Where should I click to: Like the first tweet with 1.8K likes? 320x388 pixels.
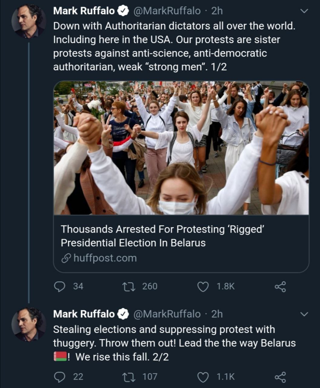pyautogui.click(x=203, y=286)
